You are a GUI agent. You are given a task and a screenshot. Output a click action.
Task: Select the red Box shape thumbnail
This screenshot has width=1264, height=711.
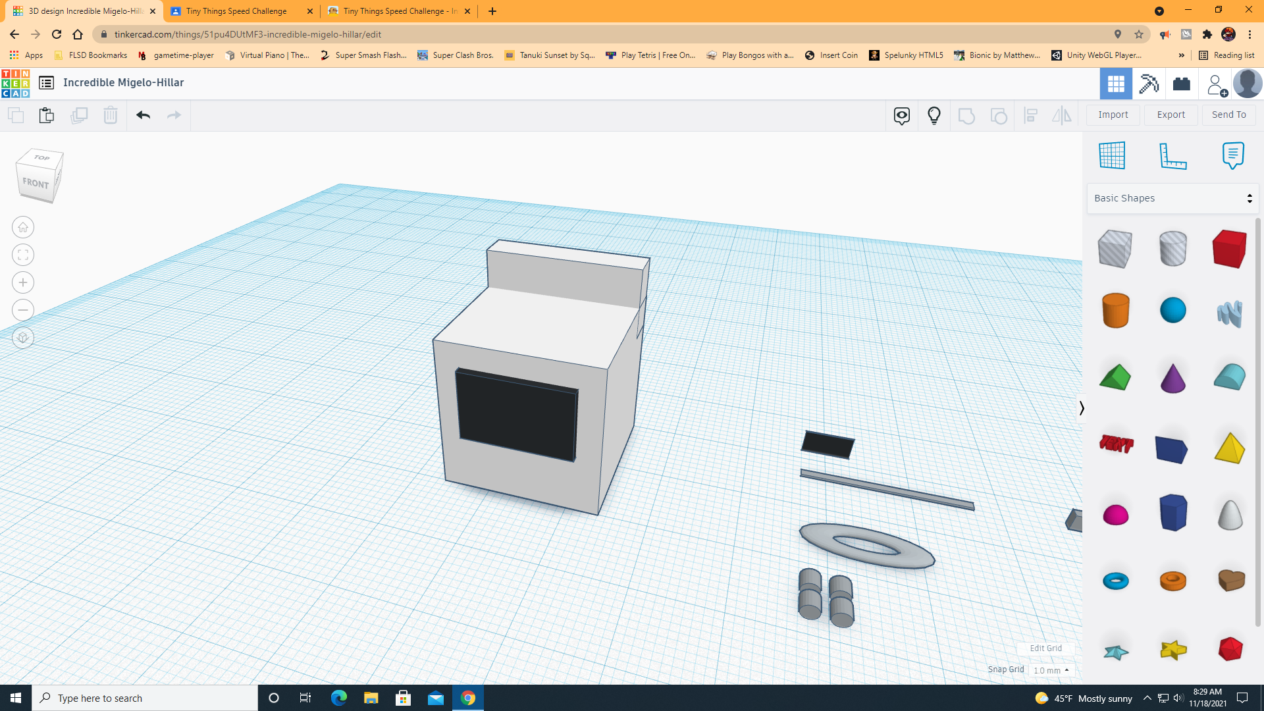tap(1228, 249)
